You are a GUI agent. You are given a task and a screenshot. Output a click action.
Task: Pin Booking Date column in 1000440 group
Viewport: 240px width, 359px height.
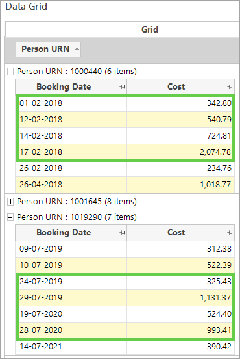click(x=122, y=86)
